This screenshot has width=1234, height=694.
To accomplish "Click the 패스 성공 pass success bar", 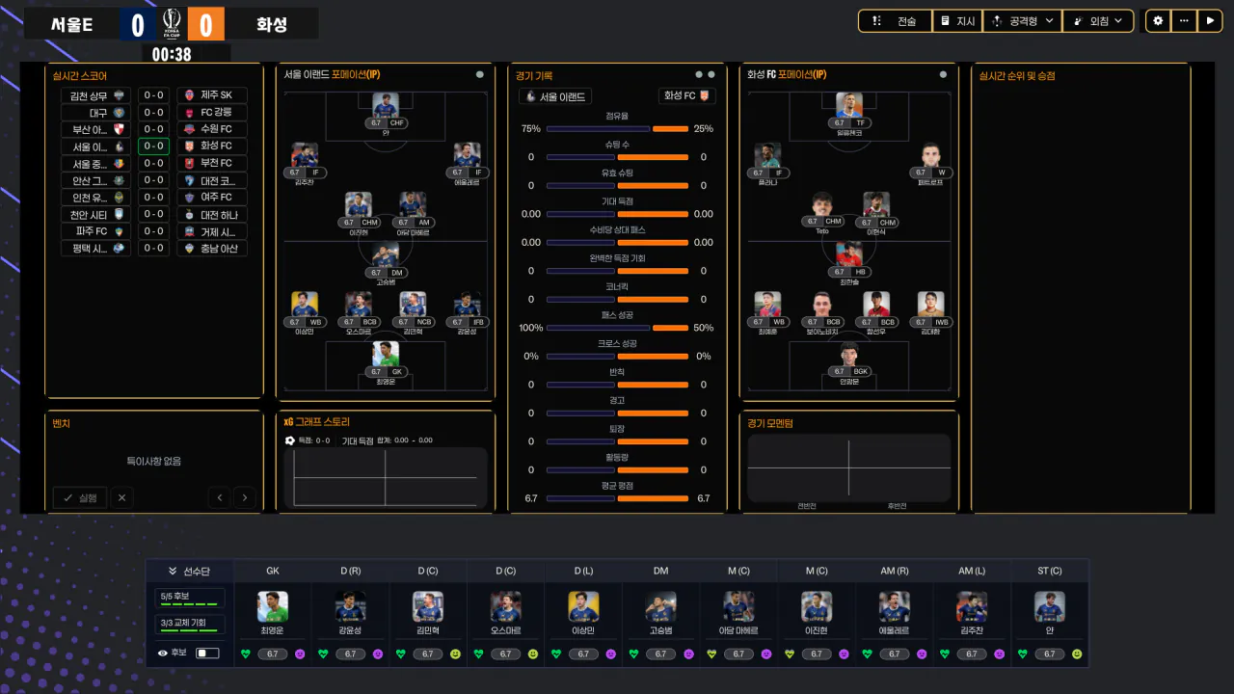I will coord(617,328).
